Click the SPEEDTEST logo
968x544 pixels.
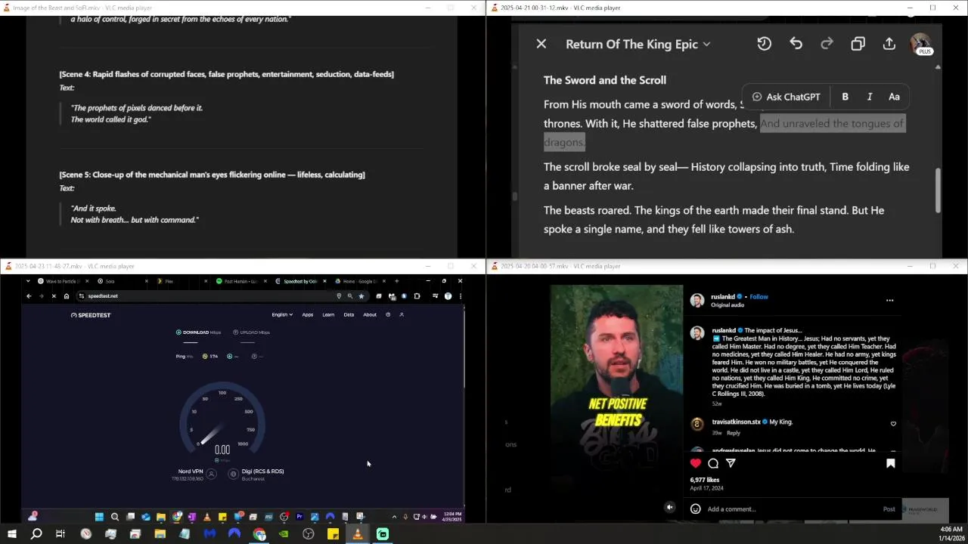coord(91,315)
